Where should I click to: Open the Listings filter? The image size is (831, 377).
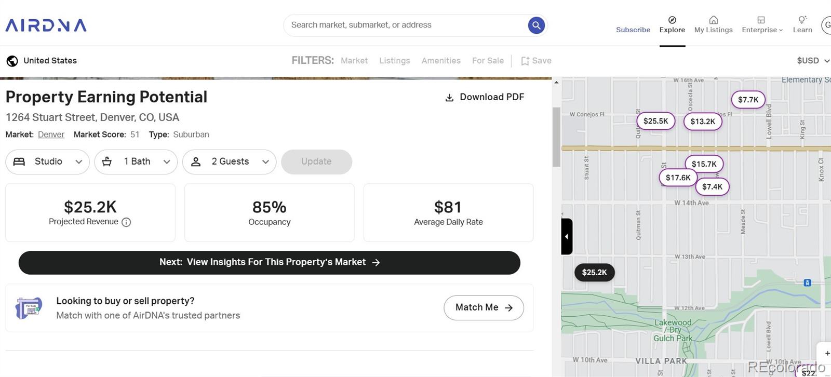394,61
